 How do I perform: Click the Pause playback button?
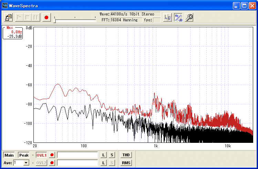coord(36,17)
